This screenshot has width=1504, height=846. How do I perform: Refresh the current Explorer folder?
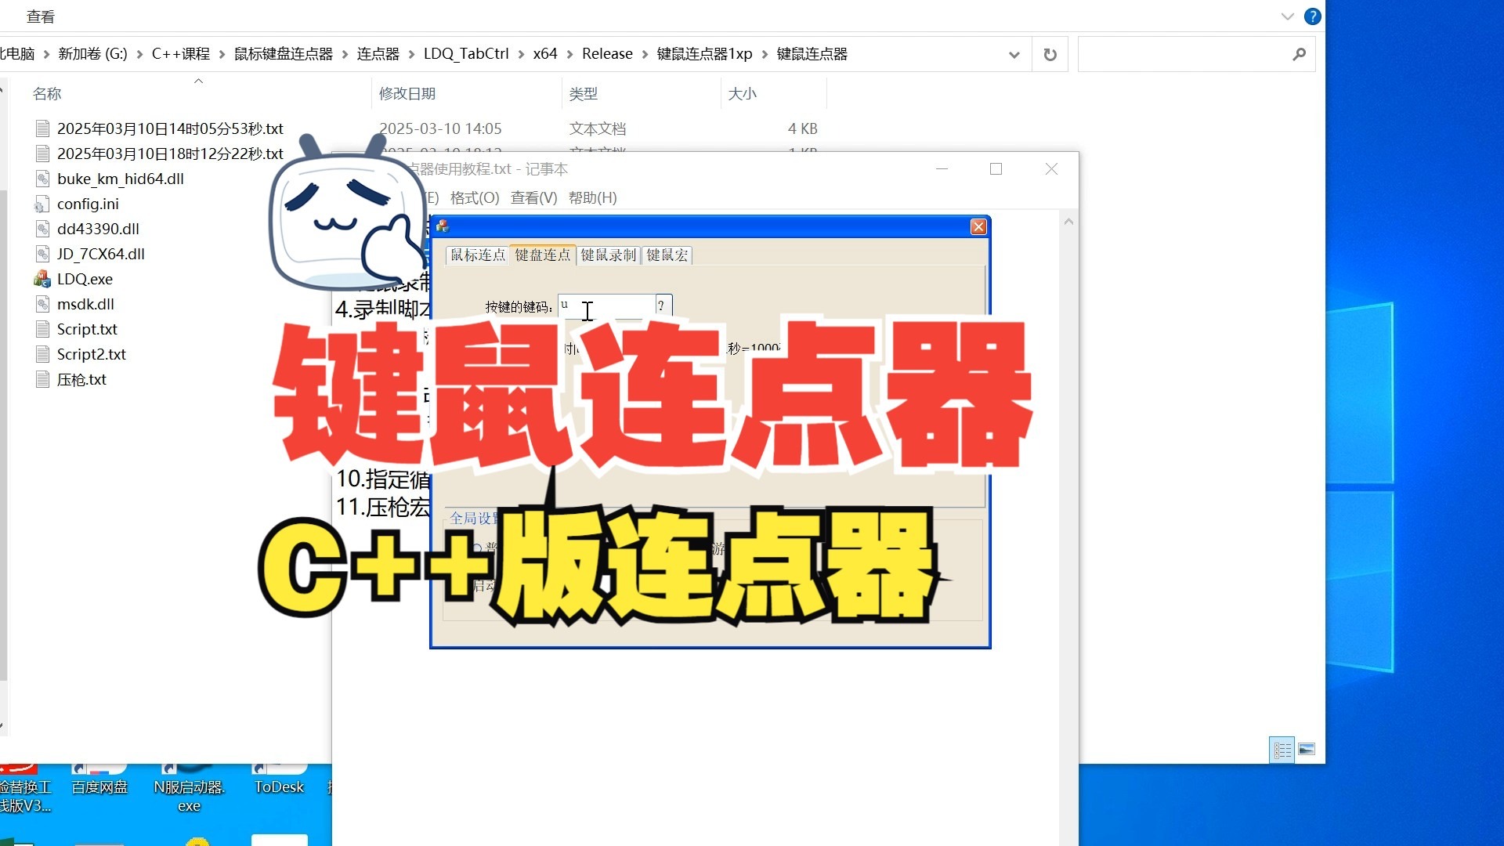(1050, 54)
